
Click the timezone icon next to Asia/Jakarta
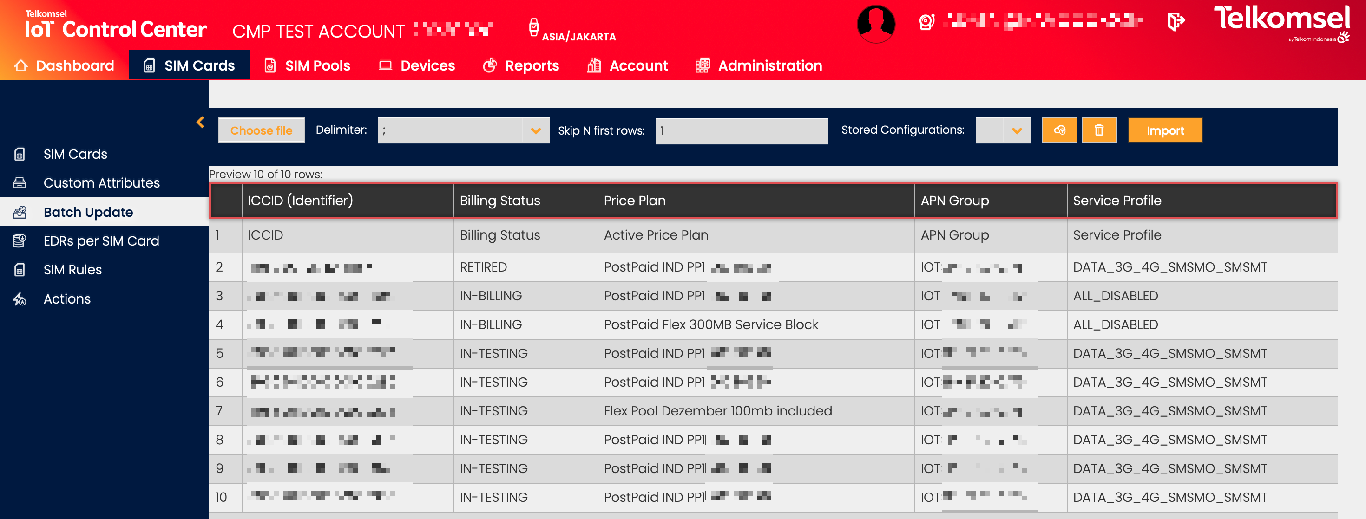click(x=533, y=27)
